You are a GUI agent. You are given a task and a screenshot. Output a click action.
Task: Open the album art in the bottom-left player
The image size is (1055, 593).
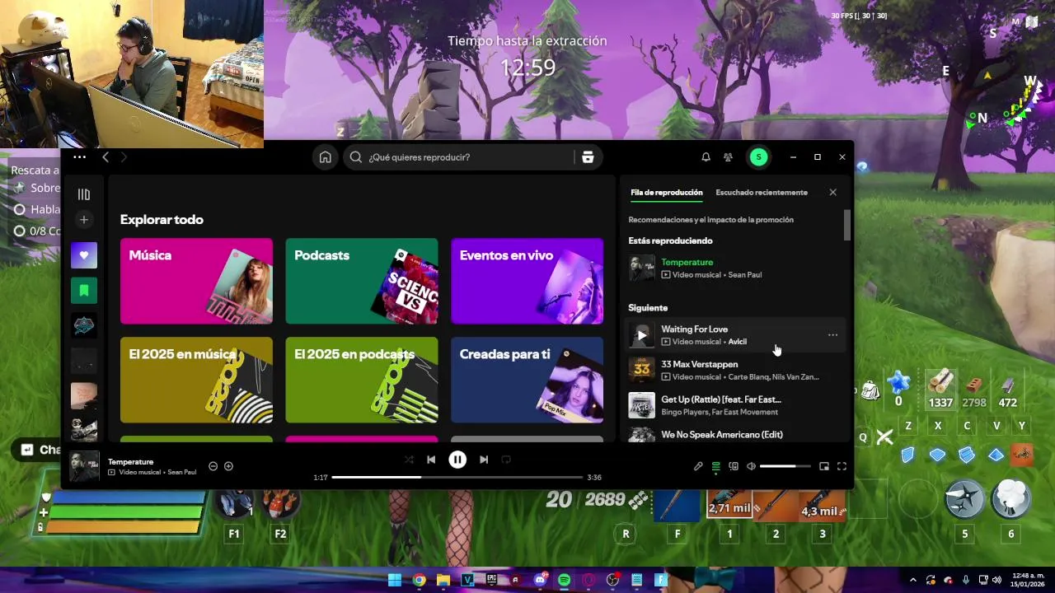click(85, 466)
